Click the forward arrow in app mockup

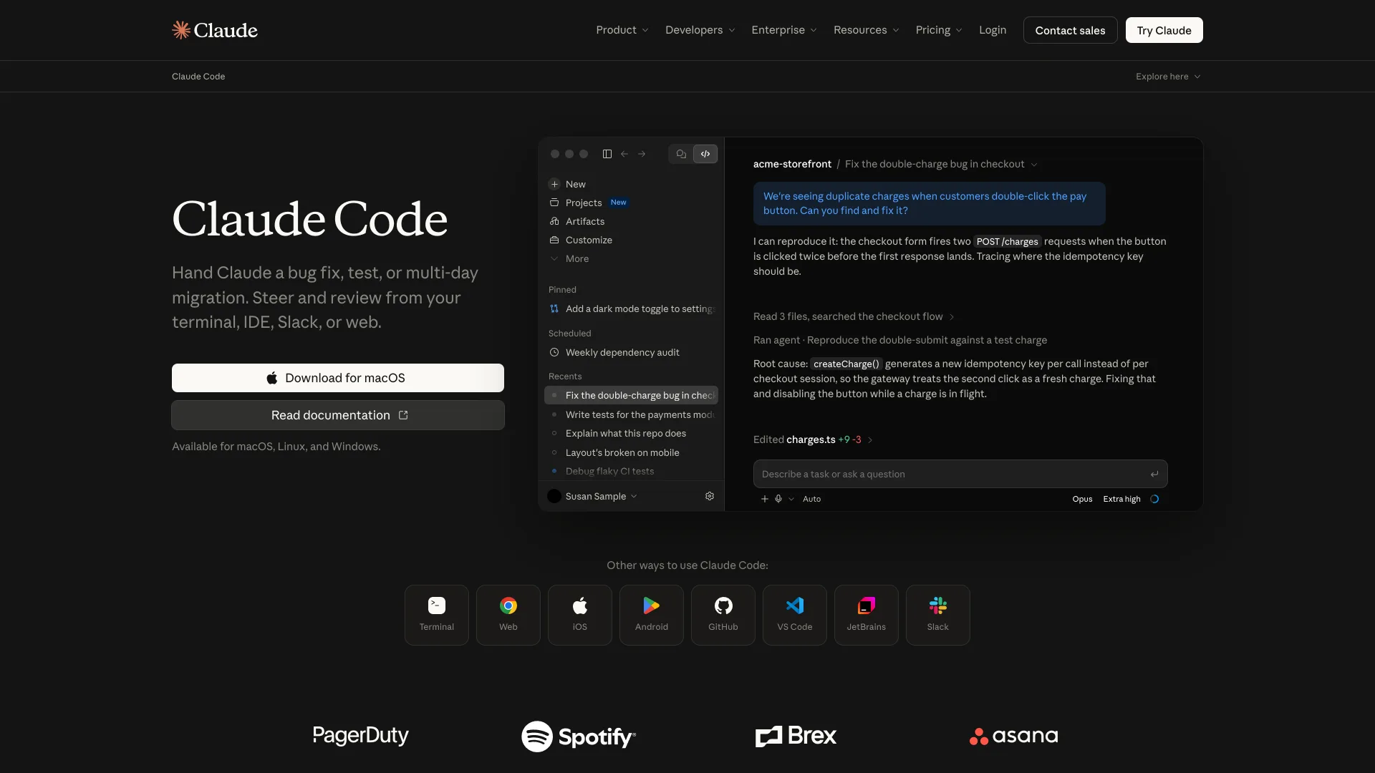point(642,154)
